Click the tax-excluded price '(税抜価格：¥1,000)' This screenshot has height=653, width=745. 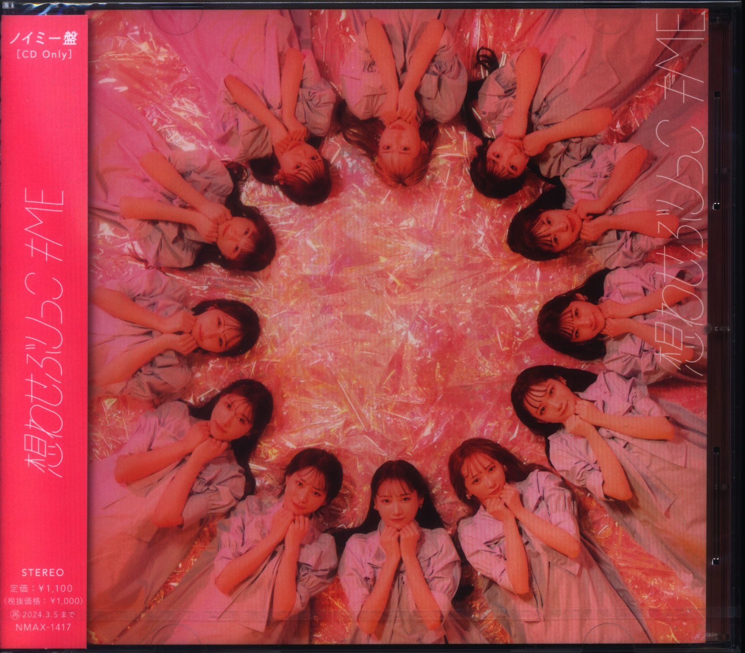pyautogui.click(x=43, y=602)
